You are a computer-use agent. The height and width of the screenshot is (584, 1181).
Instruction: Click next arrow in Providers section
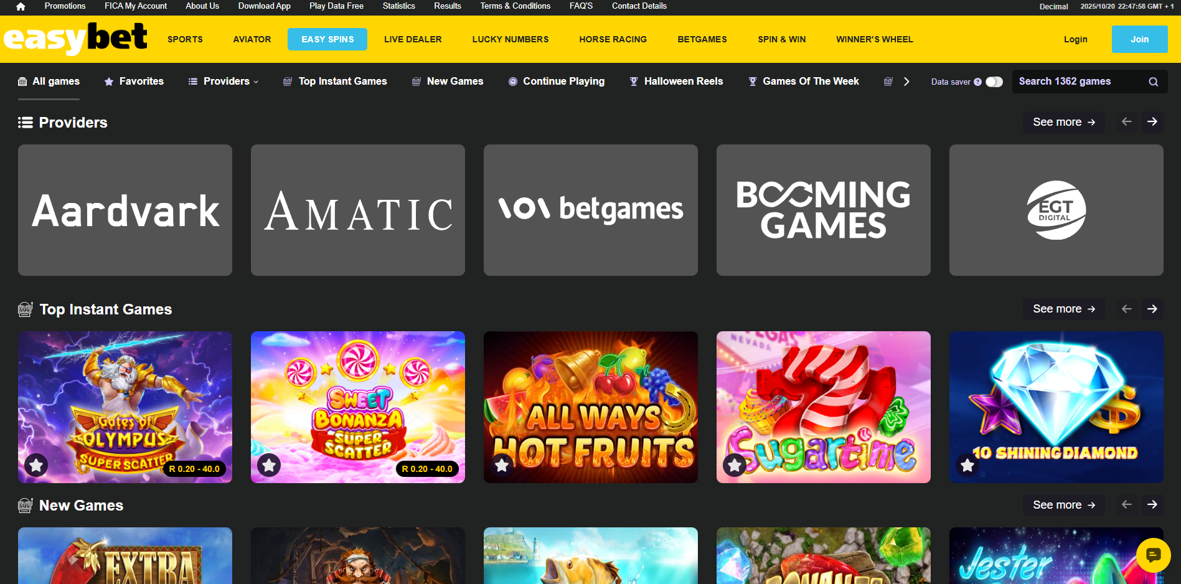pyautogui.click(x=1152, y=122)
